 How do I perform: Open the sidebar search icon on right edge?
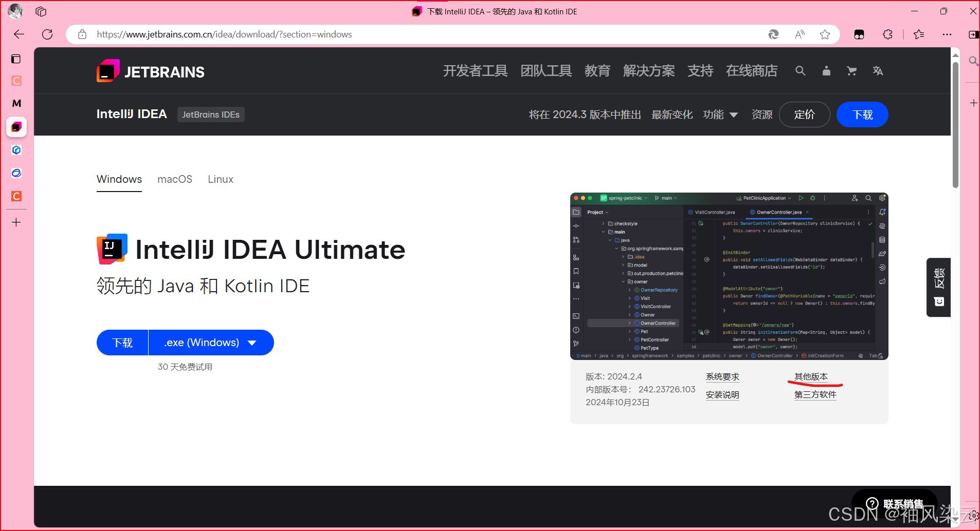973,61
